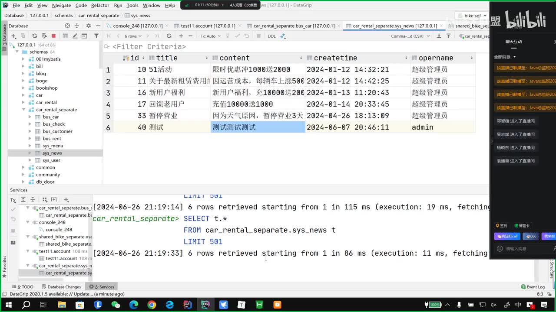Export table data via download icon
The height and width of the screenshot is (312, 556).
(x=439, y=36)
